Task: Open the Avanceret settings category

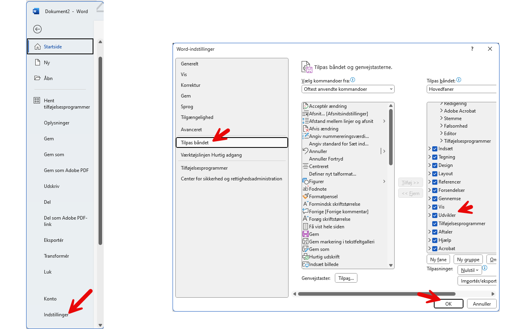Action: pos(232,130)
